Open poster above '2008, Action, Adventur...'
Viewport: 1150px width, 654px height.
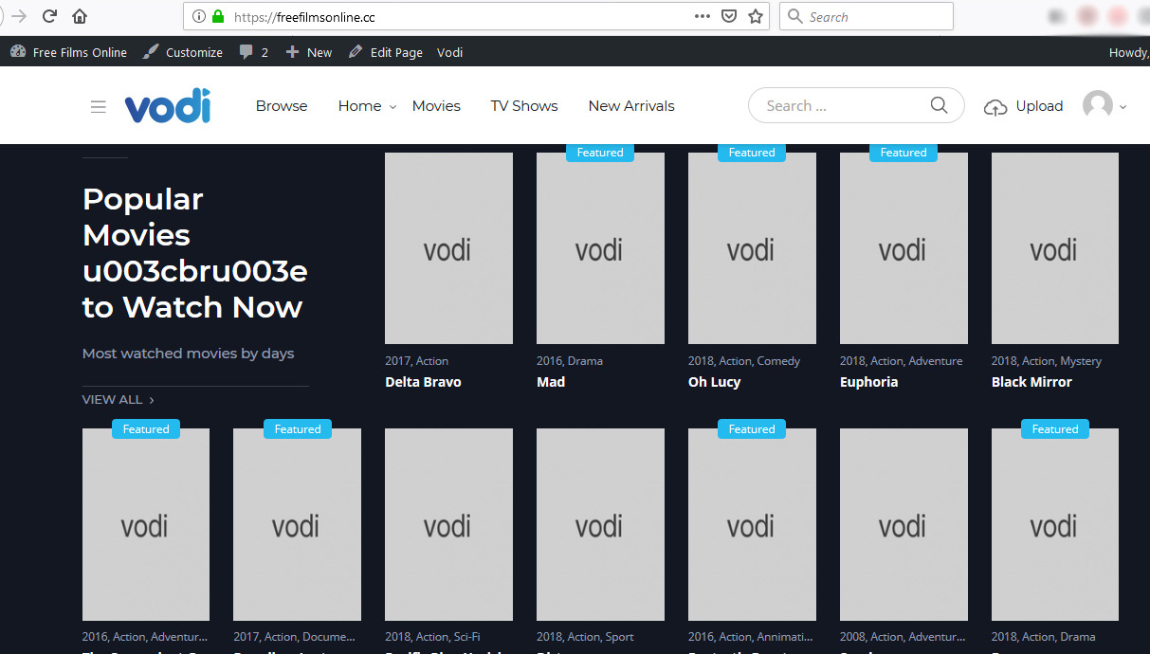tap(904, 524)
